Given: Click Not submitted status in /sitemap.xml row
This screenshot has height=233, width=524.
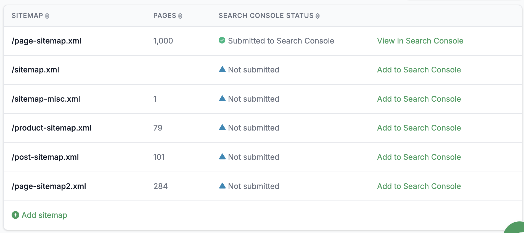Looking at the screenshot, I should point(253,70).
